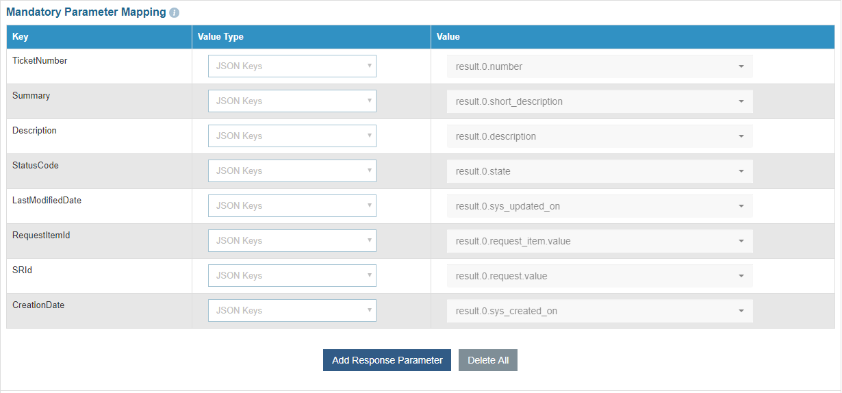Open the Summary Value Type dropdown
Viewport: 842px width, 393px height.
click(292, 101)
